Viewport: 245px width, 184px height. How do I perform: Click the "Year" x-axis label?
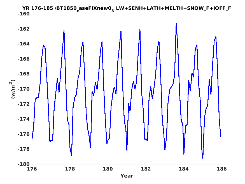click(x=127, y=176)
